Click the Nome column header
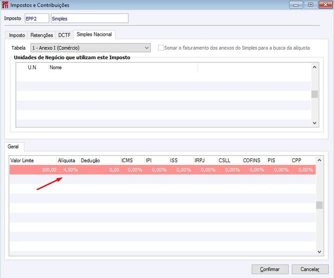 pyautogui.click(x=123, y=68)
